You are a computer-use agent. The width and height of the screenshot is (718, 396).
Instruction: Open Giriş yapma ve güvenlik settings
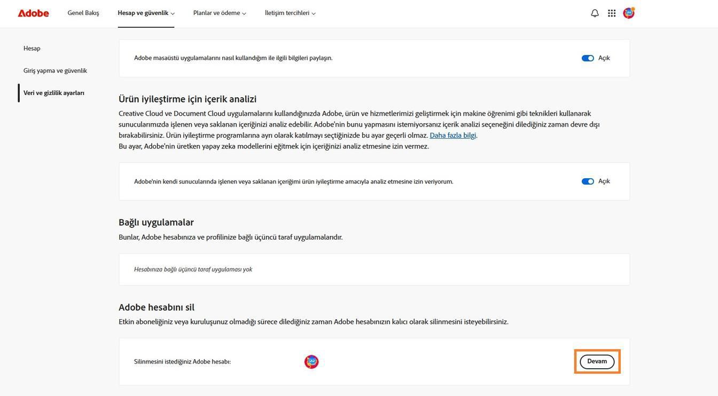[56, 70]
